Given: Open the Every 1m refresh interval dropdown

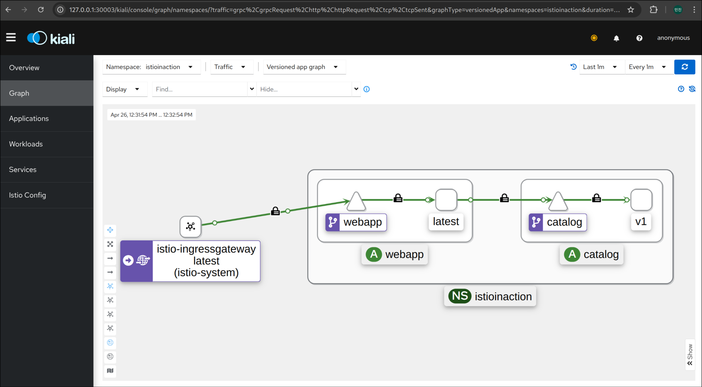Looking at the screenshot, I should (649, 67).
